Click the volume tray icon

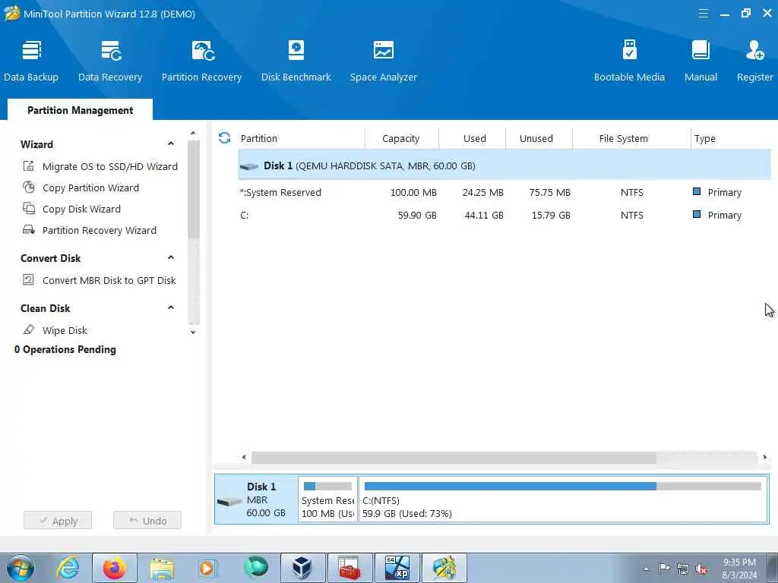click(701, 569)
